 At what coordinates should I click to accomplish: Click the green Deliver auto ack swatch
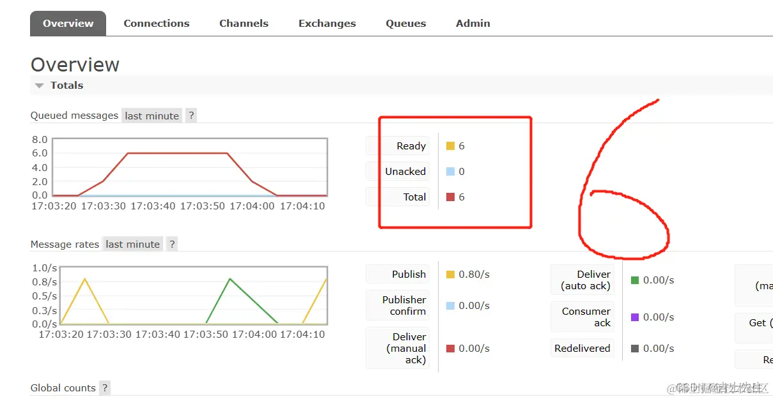[635, 280]
